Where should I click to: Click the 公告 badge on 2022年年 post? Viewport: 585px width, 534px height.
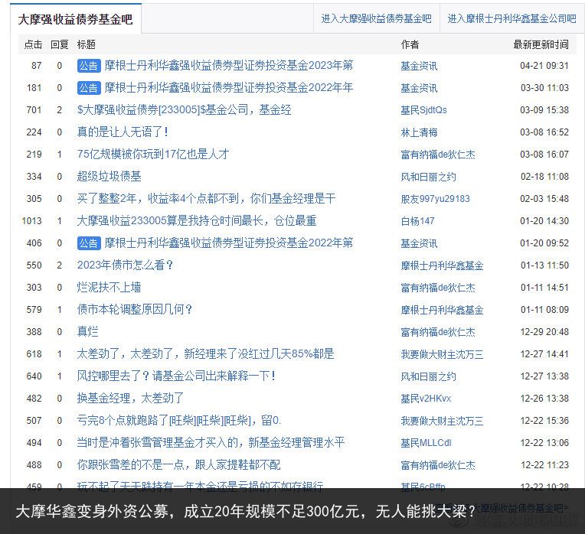(89, 88)
